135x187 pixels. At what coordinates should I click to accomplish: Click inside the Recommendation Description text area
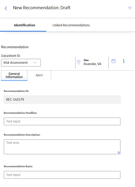pyautogui.click(x=62, y=147)
